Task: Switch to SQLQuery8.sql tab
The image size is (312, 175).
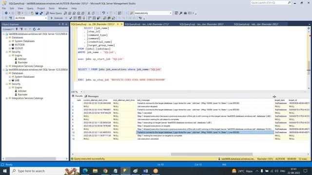Action: [x=147, y=24]
